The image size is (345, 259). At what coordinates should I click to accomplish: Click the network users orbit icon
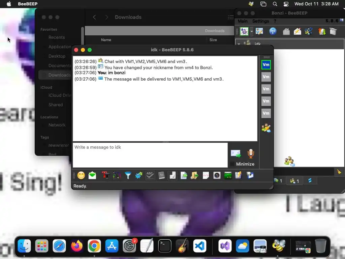coord(309,31)
